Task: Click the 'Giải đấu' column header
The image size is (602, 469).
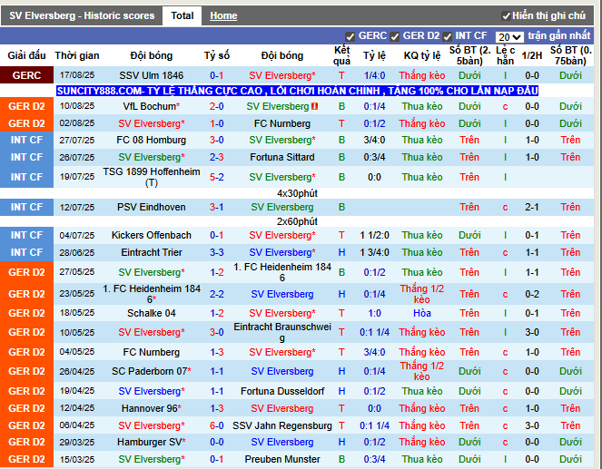Action: (26, 55)
